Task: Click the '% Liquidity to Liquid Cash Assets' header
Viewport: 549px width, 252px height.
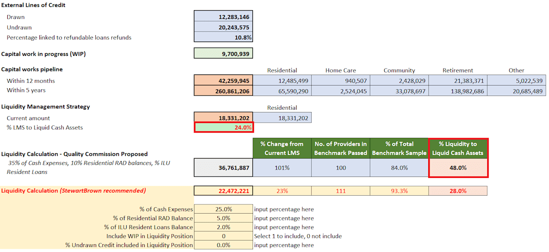Action: pyautogui.click(x=458, y=149)
